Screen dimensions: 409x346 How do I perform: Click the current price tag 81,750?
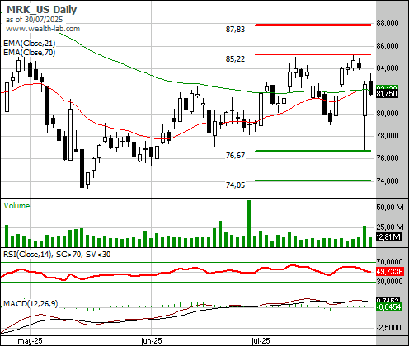387,94
